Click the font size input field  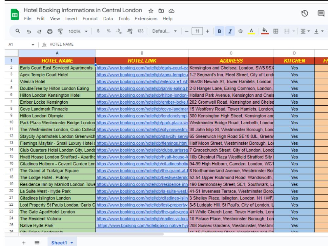coord(197,31)
